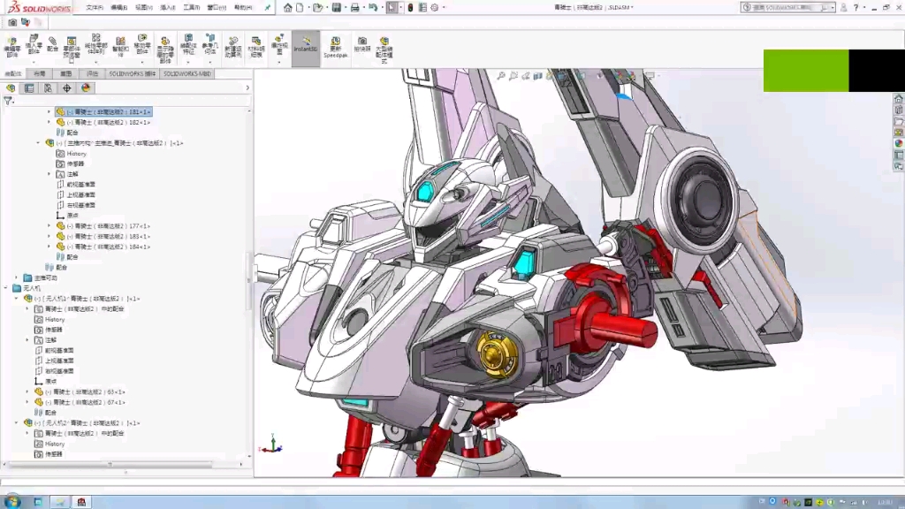Expand the tree item ending 181<1>
Screen dimensions: 905x509
coord(49,112)
